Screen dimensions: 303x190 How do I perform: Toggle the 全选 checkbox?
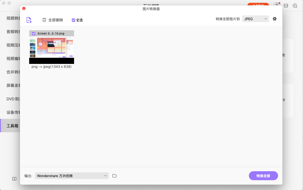coord(74,20)
